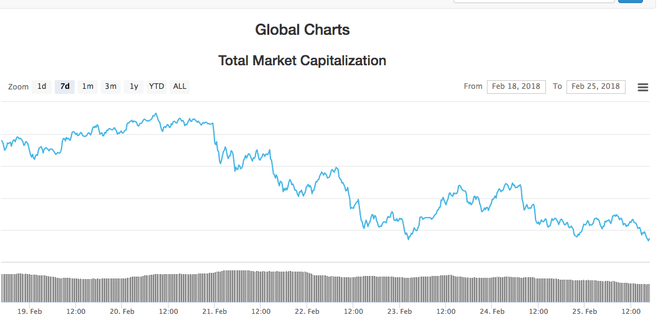Viewport: 666px width, 330px height.
Task: Click navigator bar above 23. Feb label
Action: click(x=399, y=288)
